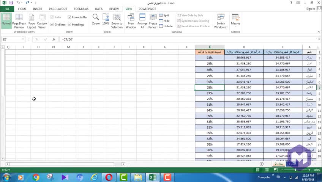Open the REVIEW tab

pos(114,9)
